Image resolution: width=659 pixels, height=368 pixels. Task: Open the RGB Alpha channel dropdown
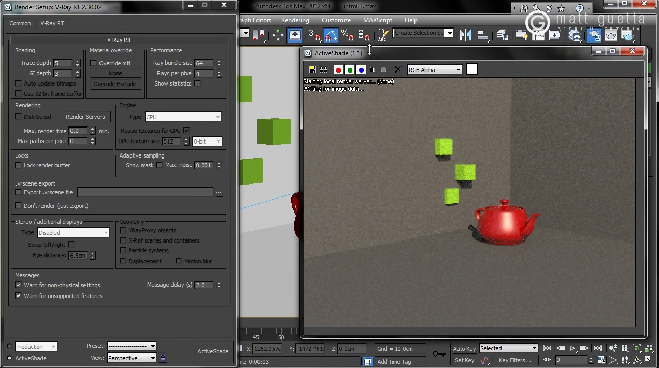435,70
